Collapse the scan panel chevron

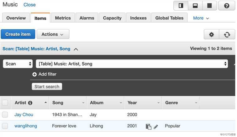click(76, 49)
